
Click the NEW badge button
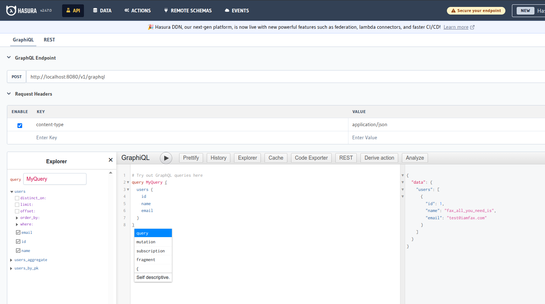pyautogui.click(x=525, y=11)
